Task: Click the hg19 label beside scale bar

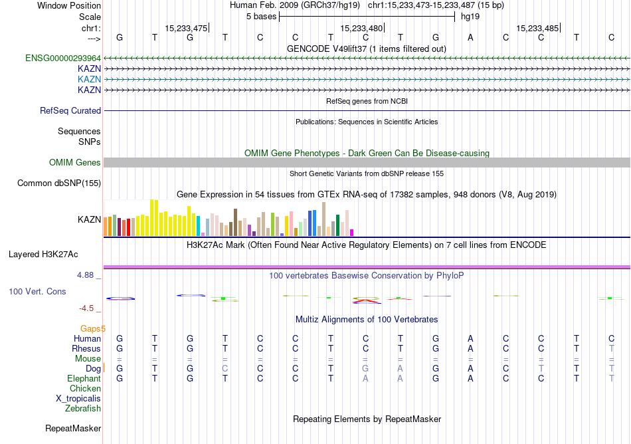Action: pyautogui.click(x=470, y=17)
